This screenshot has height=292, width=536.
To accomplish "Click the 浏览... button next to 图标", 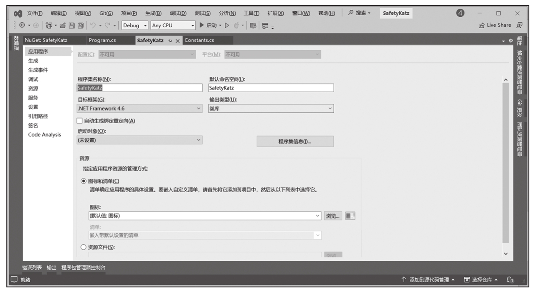I will [333, 216].
